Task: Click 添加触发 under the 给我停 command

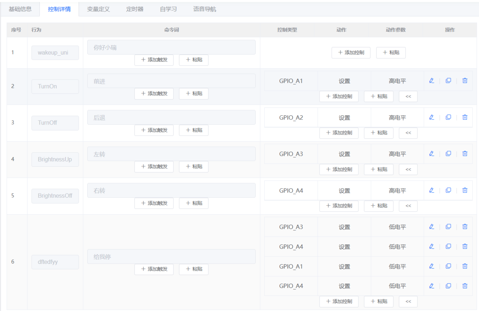Action: pyautogui.click(x=154, y=269)
